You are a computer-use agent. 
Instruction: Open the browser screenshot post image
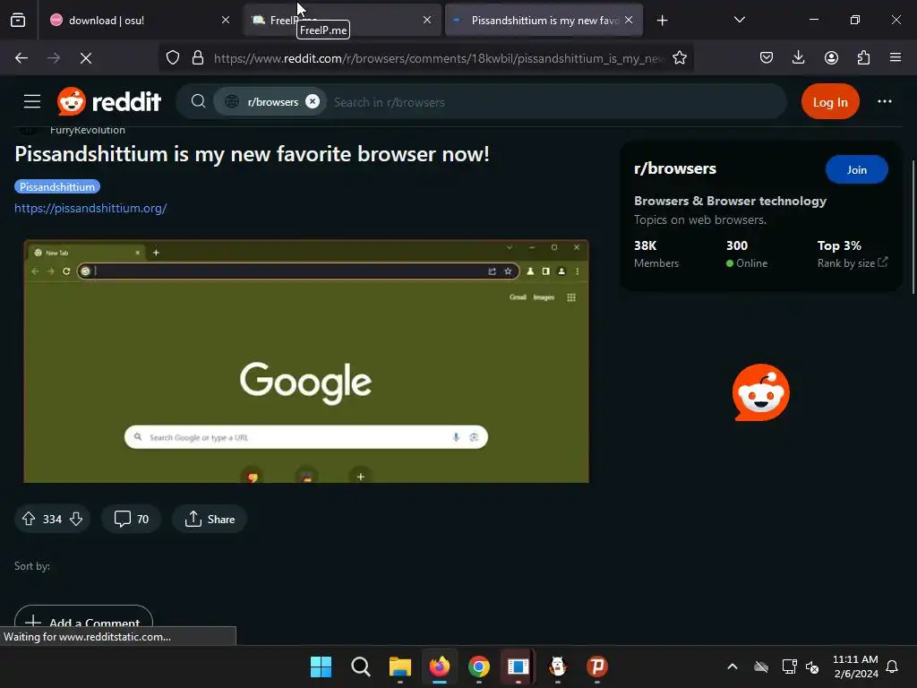click(306, 361)
